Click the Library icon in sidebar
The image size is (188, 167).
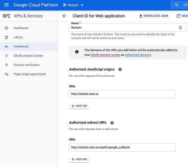pyautogui.click(x=6, y=37)
